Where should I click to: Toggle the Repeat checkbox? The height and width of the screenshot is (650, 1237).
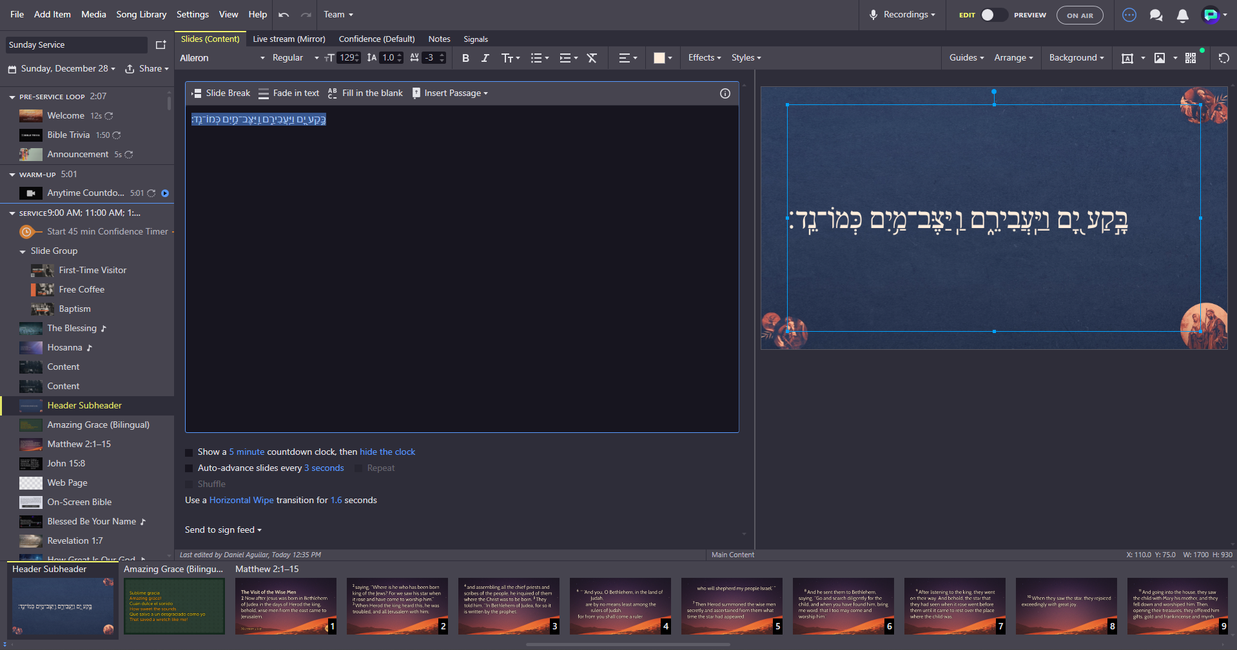[358, 468]
